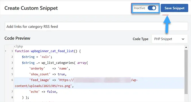Click the Code Type label

coord(140,39)
